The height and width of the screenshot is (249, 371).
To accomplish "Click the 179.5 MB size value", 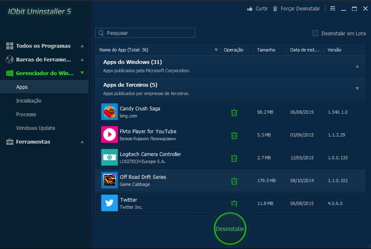I will (x=266, y=181).
